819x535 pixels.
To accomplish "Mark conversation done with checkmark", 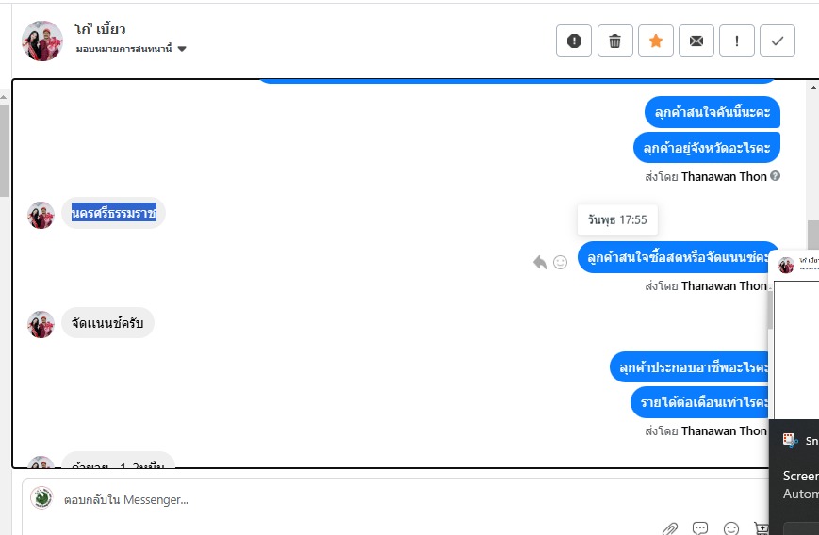I will (778, 41).
